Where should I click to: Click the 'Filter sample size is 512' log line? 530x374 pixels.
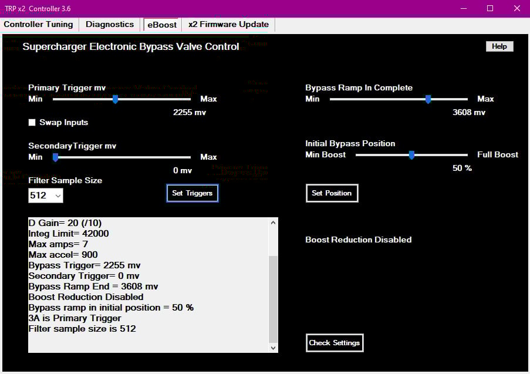click(82, 329)
